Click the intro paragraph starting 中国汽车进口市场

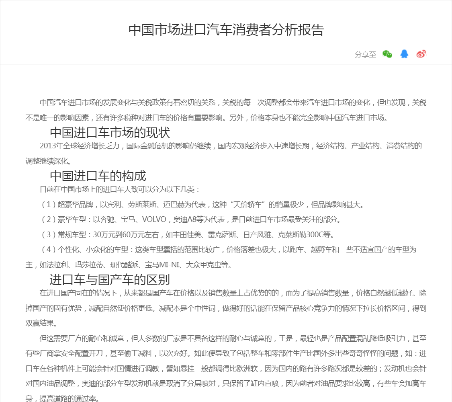[226, 110]
